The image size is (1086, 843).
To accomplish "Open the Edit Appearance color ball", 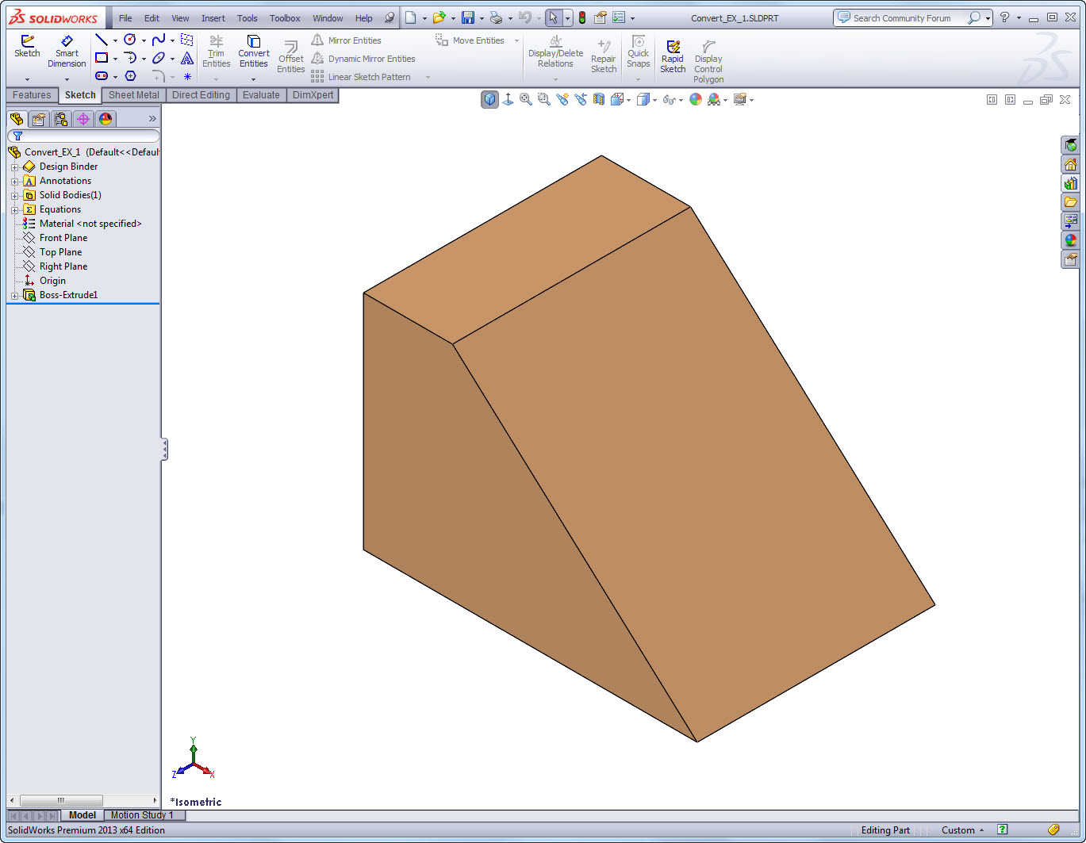I will [x=696, y=99].
